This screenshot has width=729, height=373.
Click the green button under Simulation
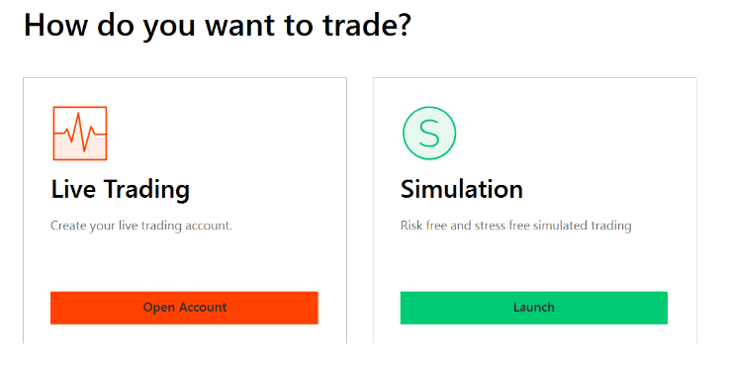point(534,308)
